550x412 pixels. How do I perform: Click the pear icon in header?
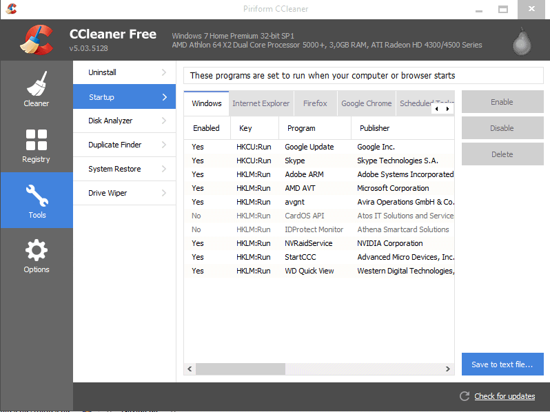tap(522, 42)
